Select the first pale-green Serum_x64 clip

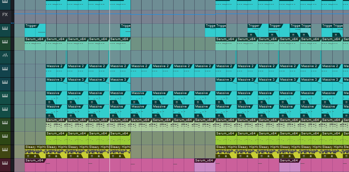point(57,125)
